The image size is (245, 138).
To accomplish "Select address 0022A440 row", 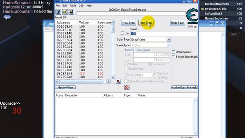I will pyautogui.click(x=83, y=33).
